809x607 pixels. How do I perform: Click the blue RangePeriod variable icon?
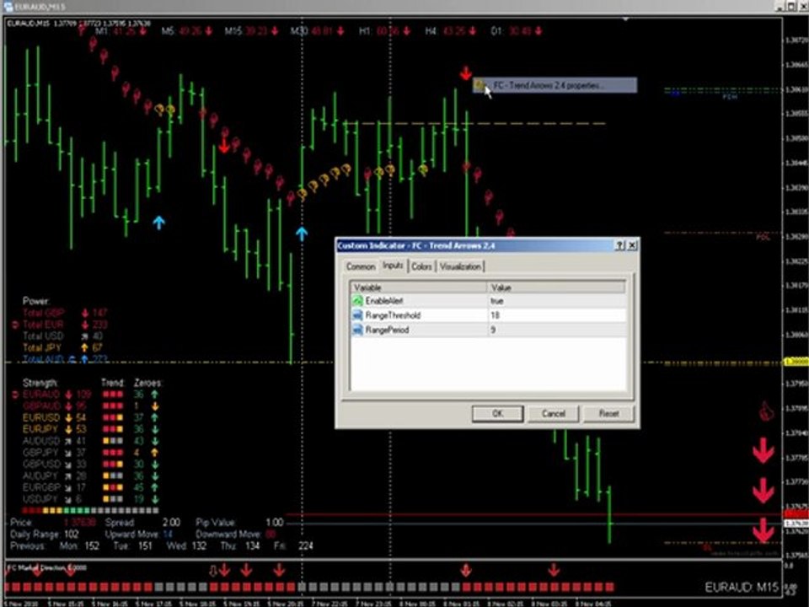pyautogui.click(x=357, y=330)
